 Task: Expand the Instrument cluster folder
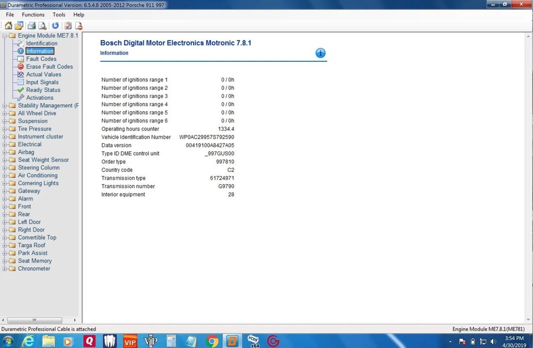point(4,137)
